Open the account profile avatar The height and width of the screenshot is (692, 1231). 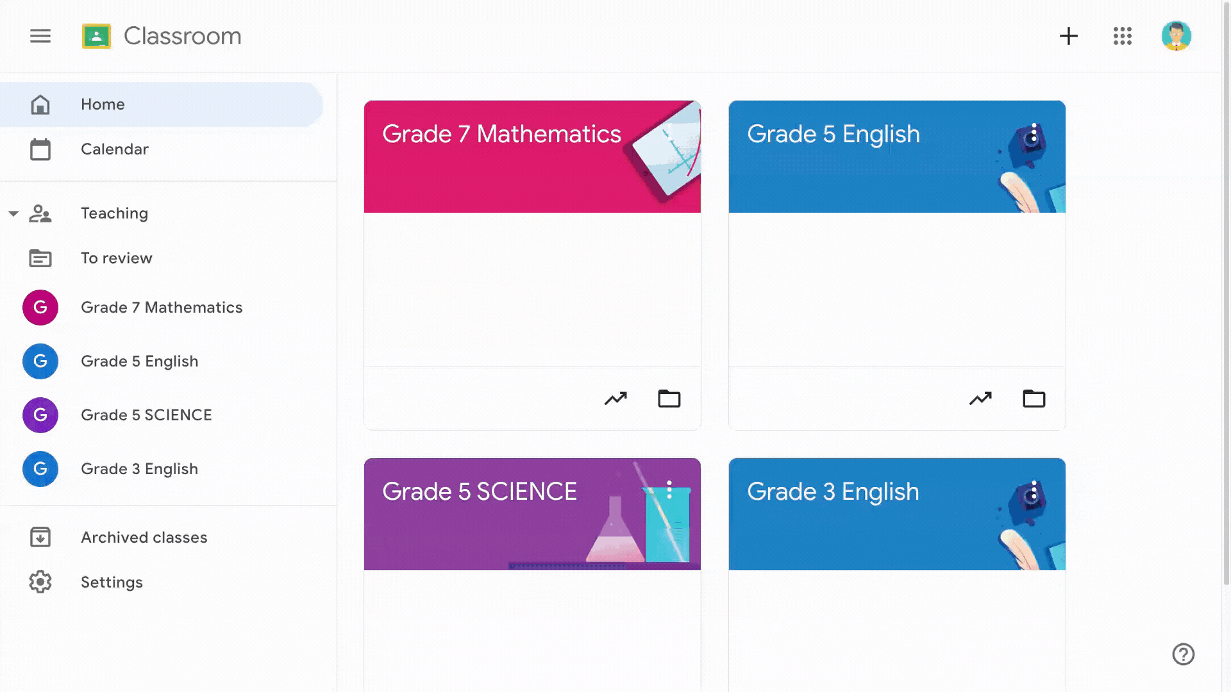pyautogui.click(x=1177, y=36)
